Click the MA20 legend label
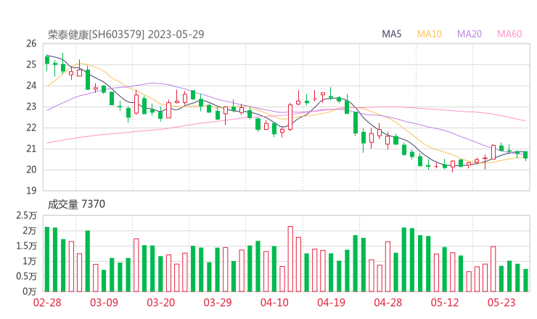The image size is (537, 319). [x=470, y=34]
